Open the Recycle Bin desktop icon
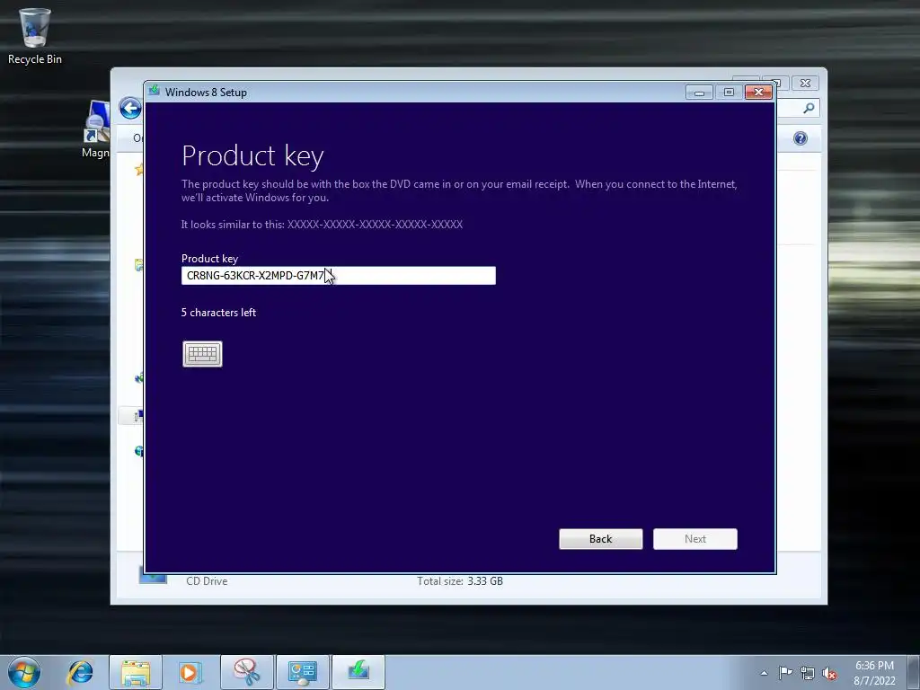 pos(35,36)
